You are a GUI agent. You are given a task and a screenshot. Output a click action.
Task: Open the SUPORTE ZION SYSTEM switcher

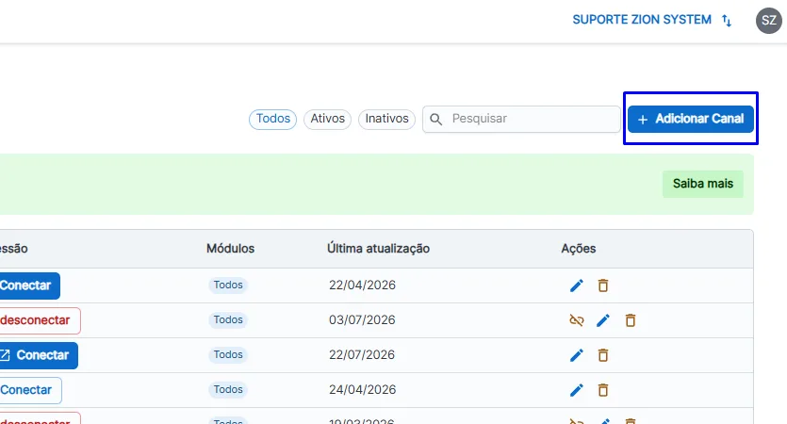[x=652, y=20]
